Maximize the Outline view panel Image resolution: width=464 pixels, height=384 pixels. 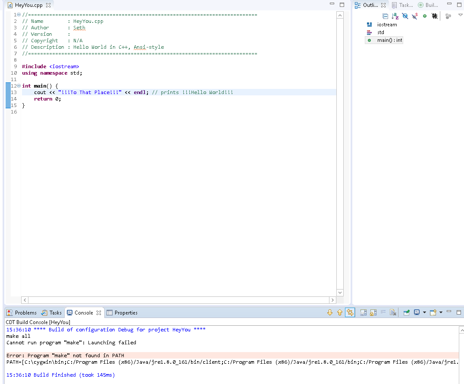point(459,5)
